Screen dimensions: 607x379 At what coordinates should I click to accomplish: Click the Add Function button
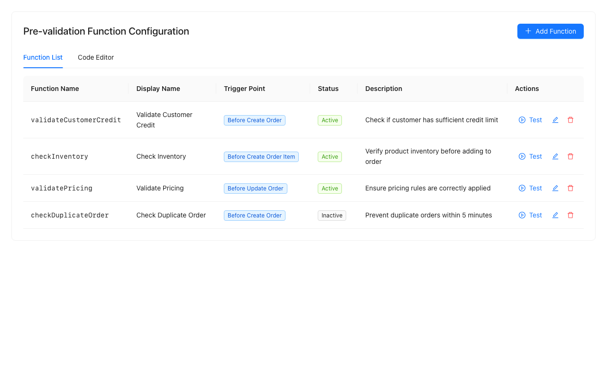point(550,31)
